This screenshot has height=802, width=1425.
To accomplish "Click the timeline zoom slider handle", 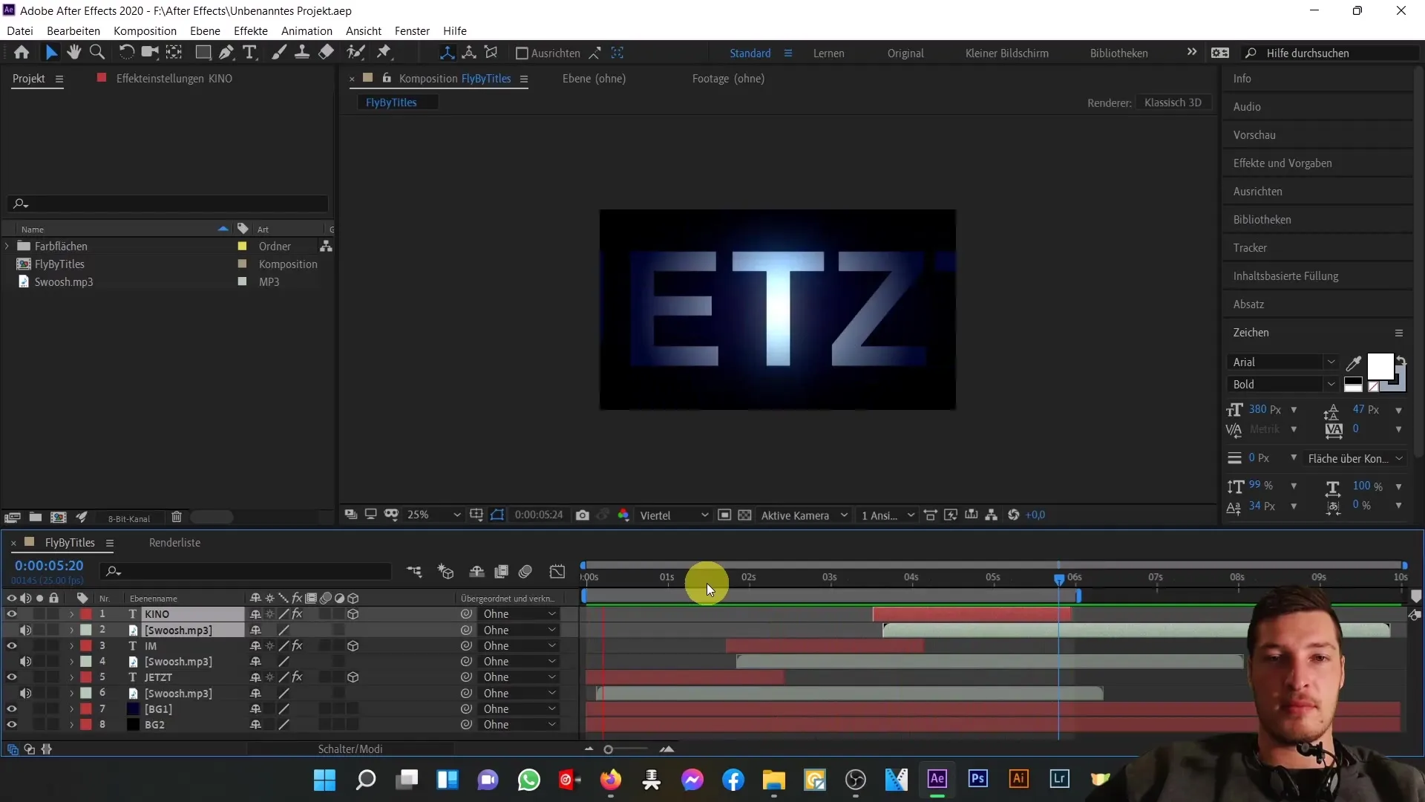I will click(x=609, y=749).
